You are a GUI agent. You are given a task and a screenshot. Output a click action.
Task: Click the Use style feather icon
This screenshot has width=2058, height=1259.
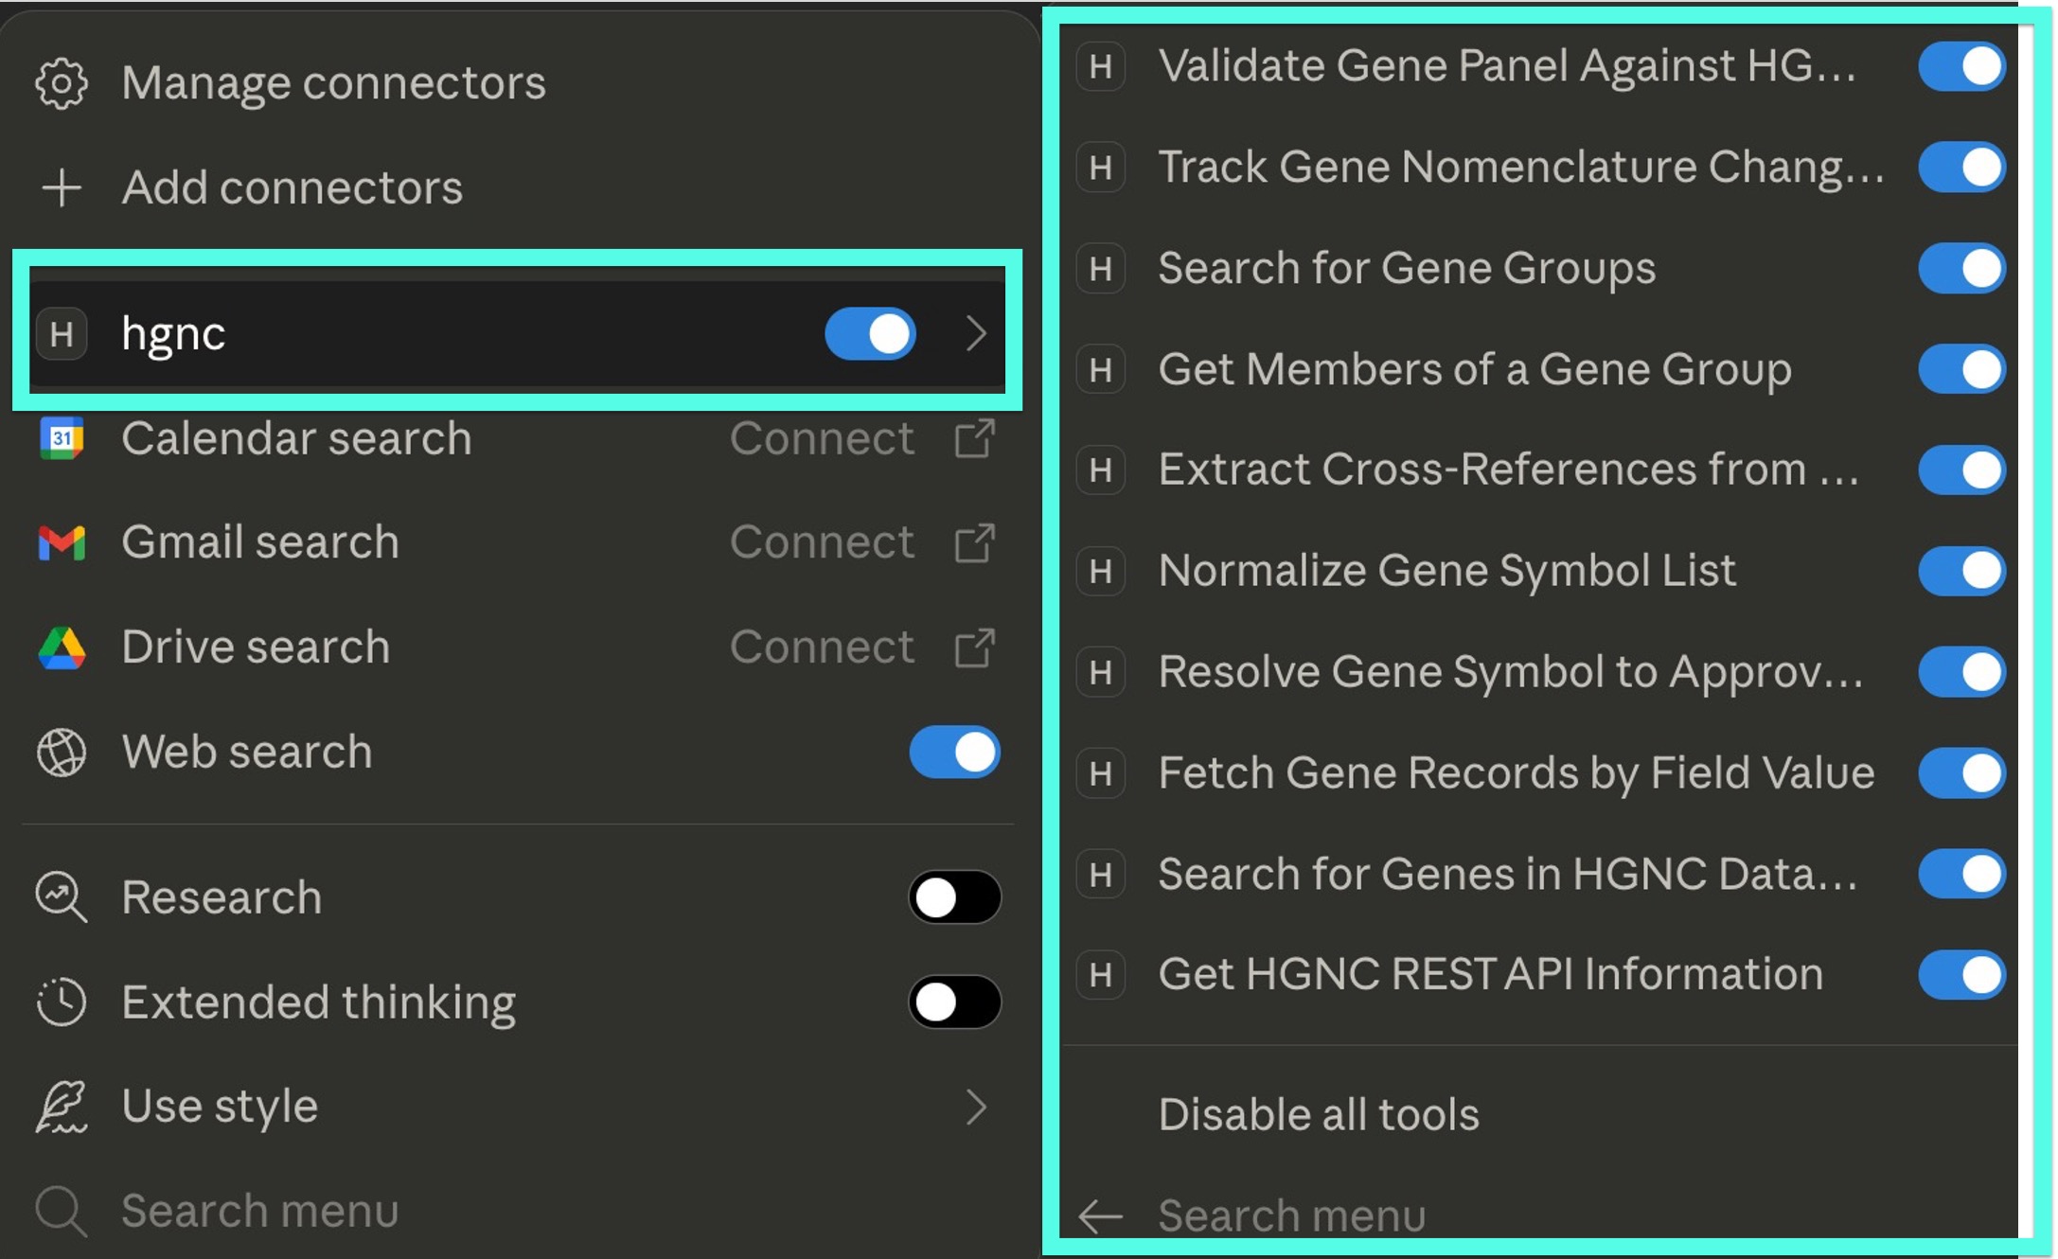coord(62,1106)
